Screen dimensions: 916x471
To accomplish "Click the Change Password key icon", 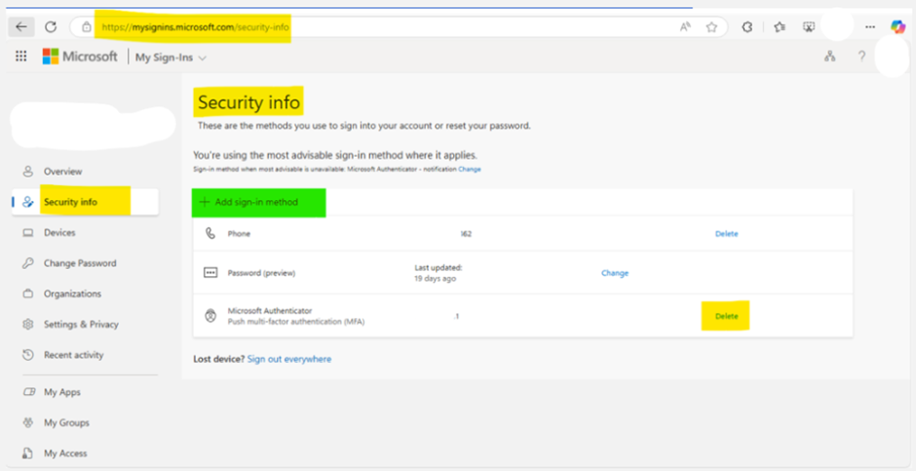I will click(27, 263).
